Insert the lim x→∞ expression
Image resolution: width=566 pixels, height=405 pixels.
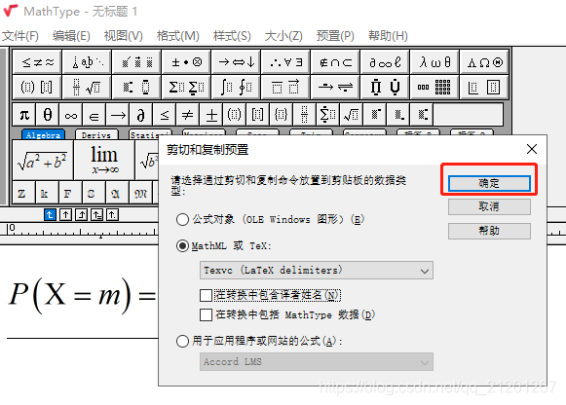pyautogui.click(x=104, y=161)
